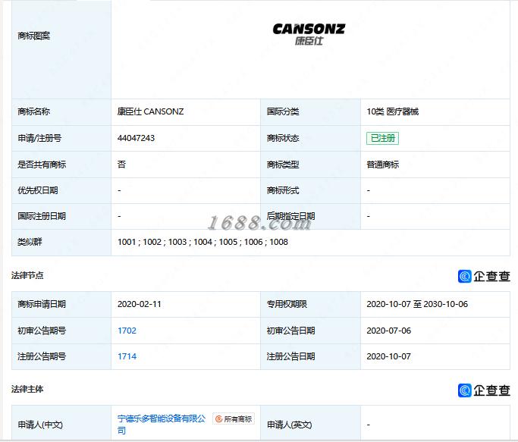This screenshot has height=442, width=518.
Task: Select the 10类 医疗器械 class value
Action: tap(392, 111)
